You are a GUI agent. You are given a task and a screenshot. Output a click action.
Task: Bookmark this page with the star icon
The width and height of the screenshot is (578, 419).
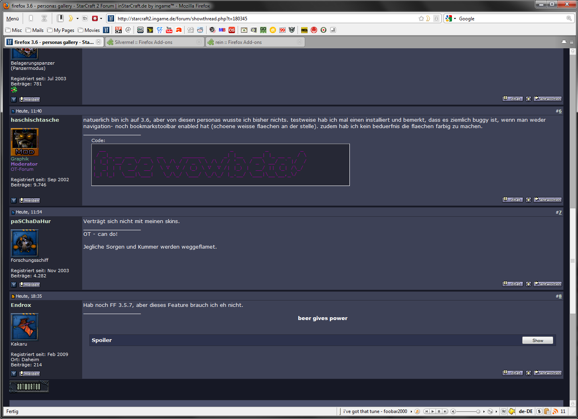tap(421, 18)
